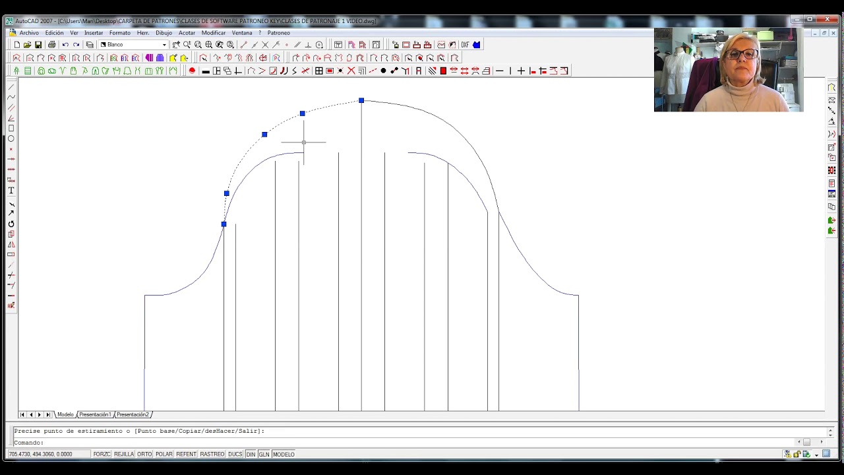Switch to the Presentación1 tab
The image size is (844, 475).
[95, 414]
